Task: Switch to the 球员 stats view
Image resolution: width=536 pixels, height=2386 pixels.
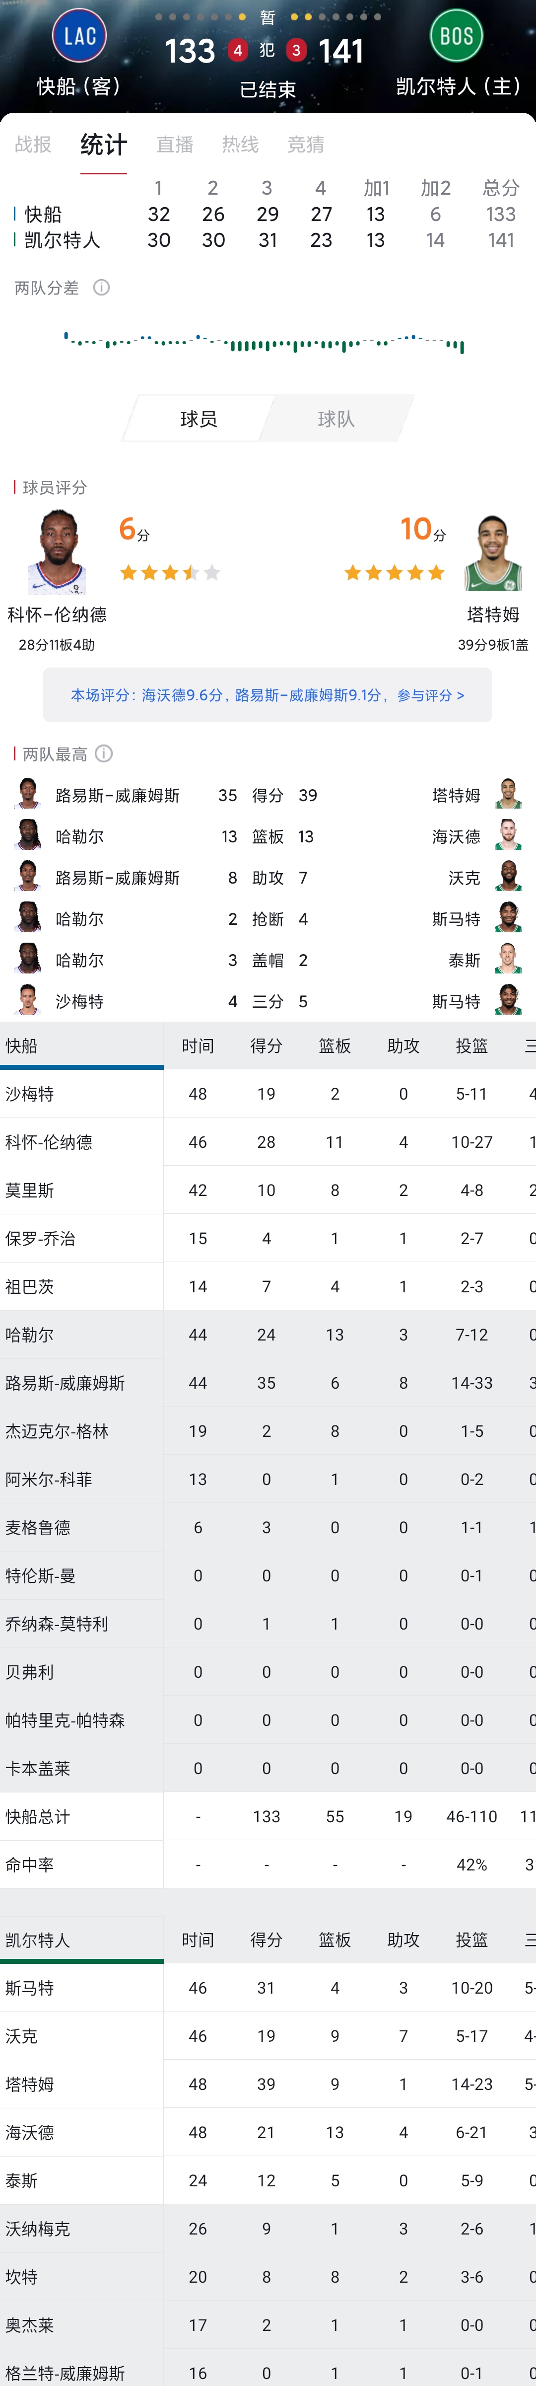Action: pyautogui.click(x=198, y=420)
